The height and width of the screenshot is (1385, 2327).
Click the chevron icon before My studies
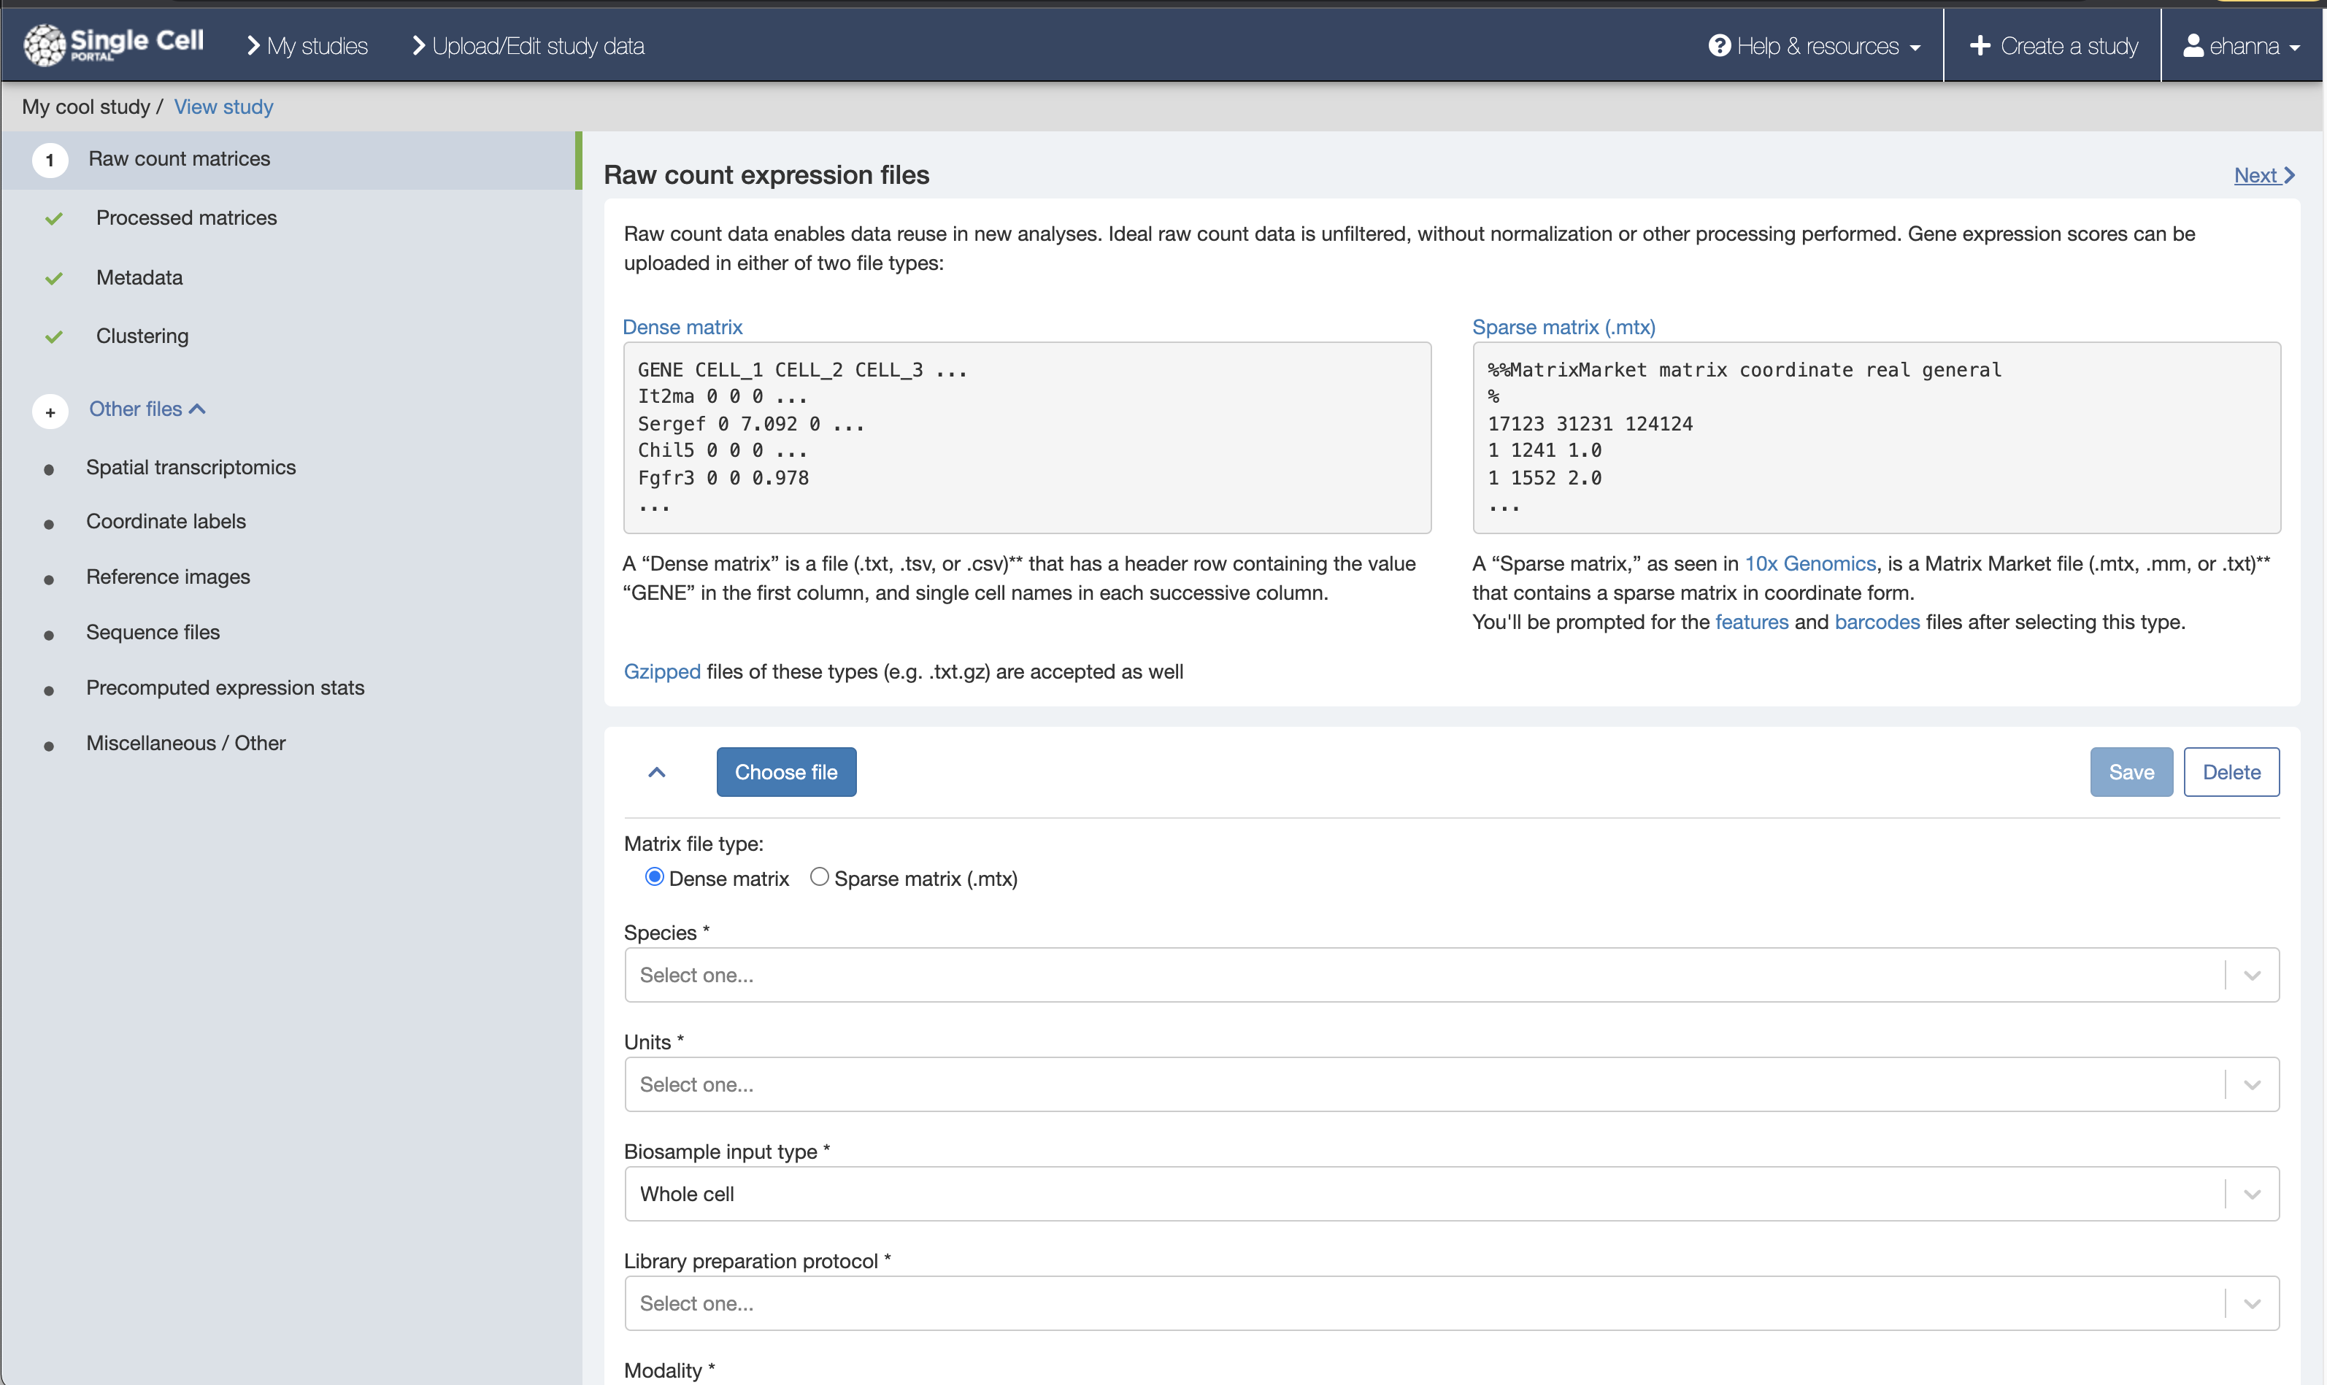[x=253, y=46]
